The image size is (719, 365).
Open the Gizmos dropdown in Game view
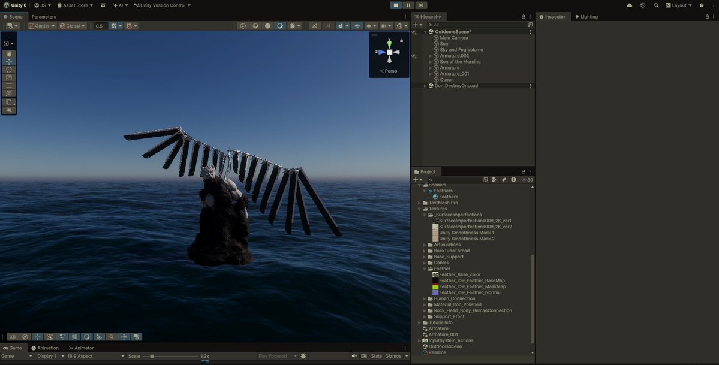coord(396,356)
